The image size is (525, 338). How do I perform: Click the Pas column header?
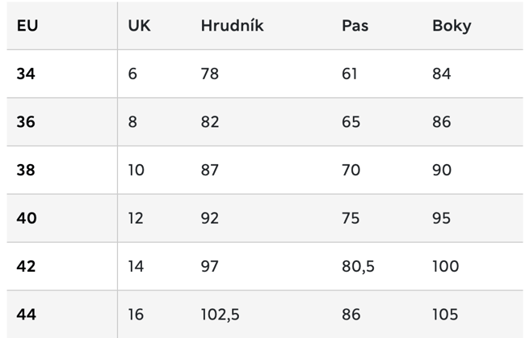[355, 26]
